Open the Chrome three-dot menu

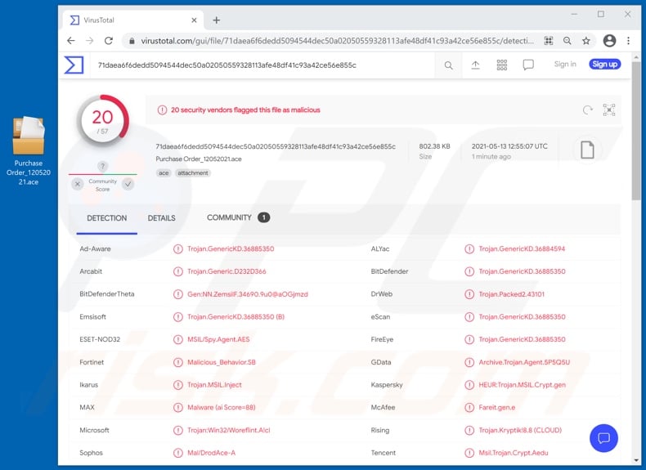tap(628, 40)
